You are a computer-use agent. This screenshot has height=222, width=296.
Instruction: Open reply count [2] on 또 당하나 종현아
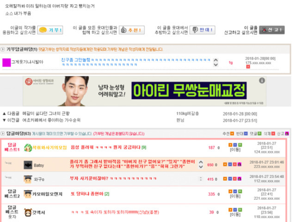(107, 194)
